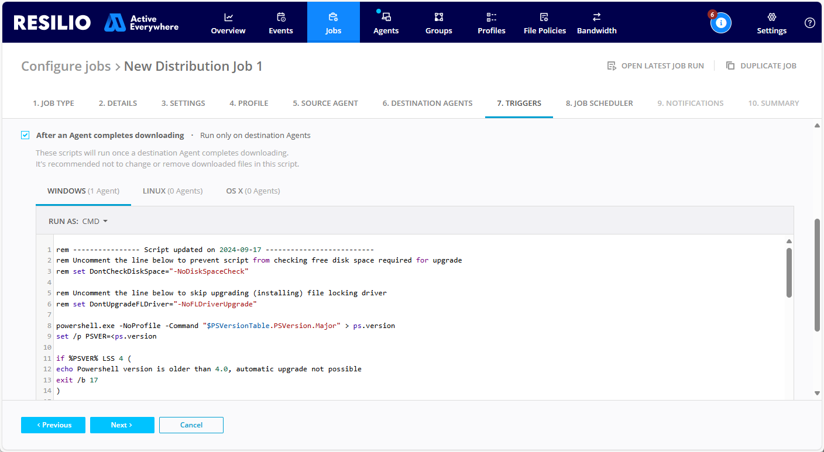
Task: Open the Profiles section icon
Action: tap(491, 18)
